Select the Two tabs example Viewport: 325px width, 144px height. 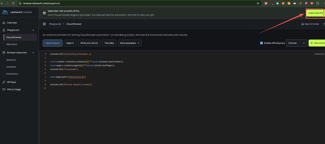click(109, 43)
